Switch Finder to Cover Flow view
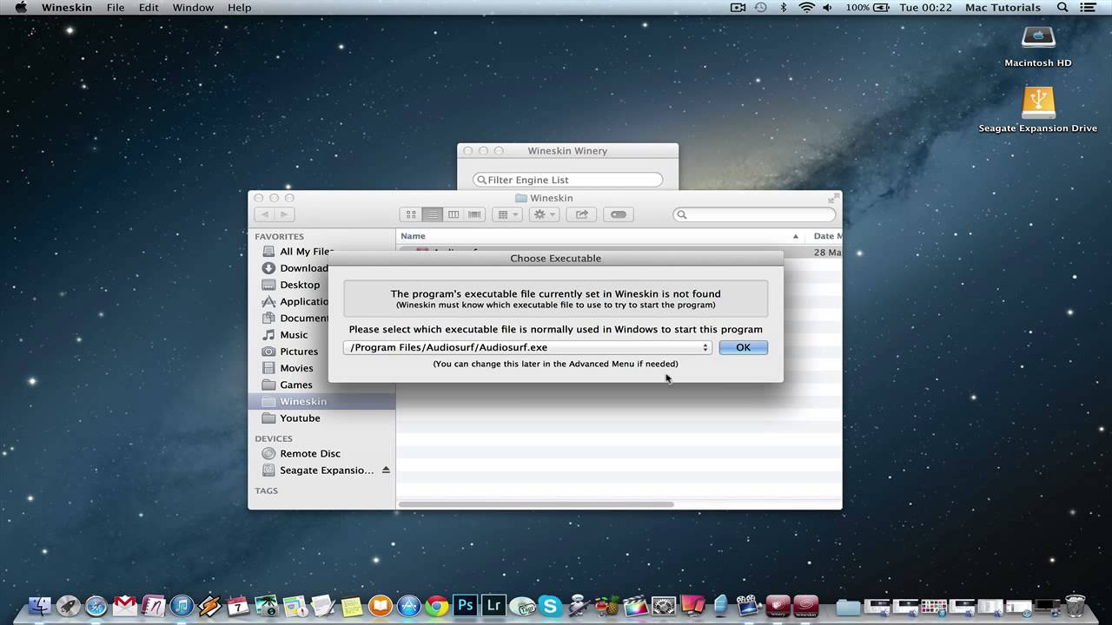The width and height of the screenshot is (1112, 625). point(474,214)
